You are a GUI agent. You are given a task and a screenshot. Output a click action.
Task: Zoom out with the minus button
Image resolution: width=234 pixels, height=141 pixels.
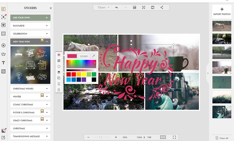(x=88, y=137)
